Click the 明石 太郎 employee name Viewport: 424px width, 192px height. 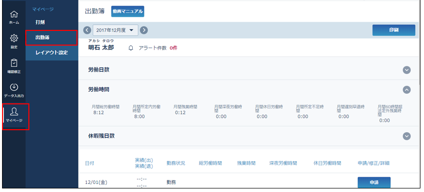pos(101,48)
